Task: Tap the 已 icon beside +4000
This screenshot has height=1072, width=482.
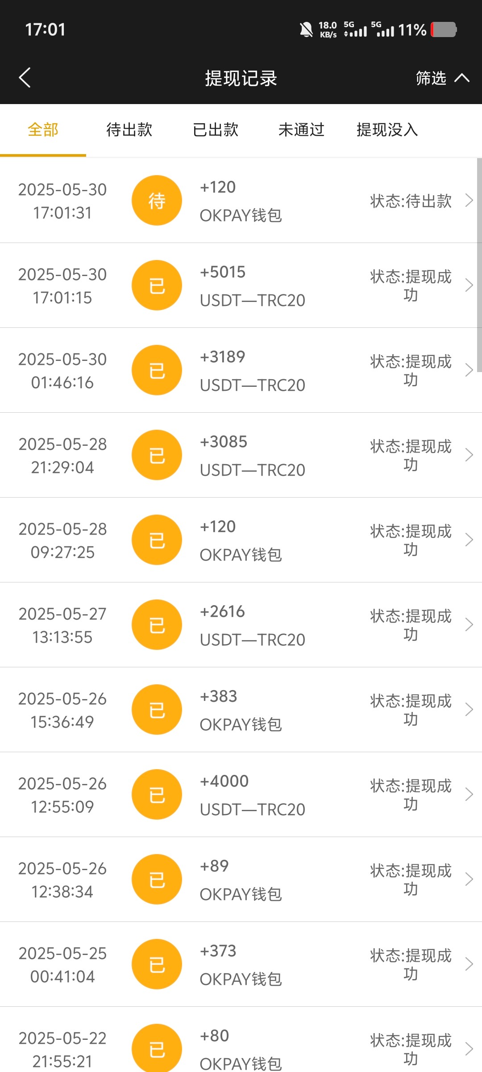Action: click(x=157, y=795)
